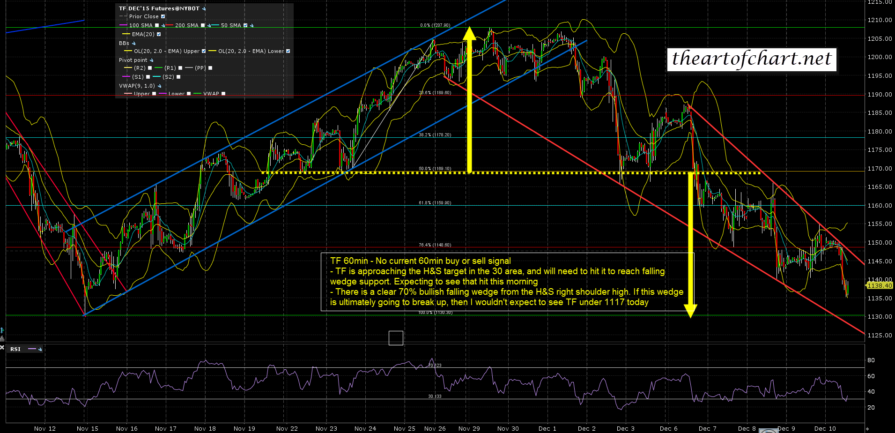Open RSI indicator settings wrench
The image size is (895, 433).
click(40, 349)
